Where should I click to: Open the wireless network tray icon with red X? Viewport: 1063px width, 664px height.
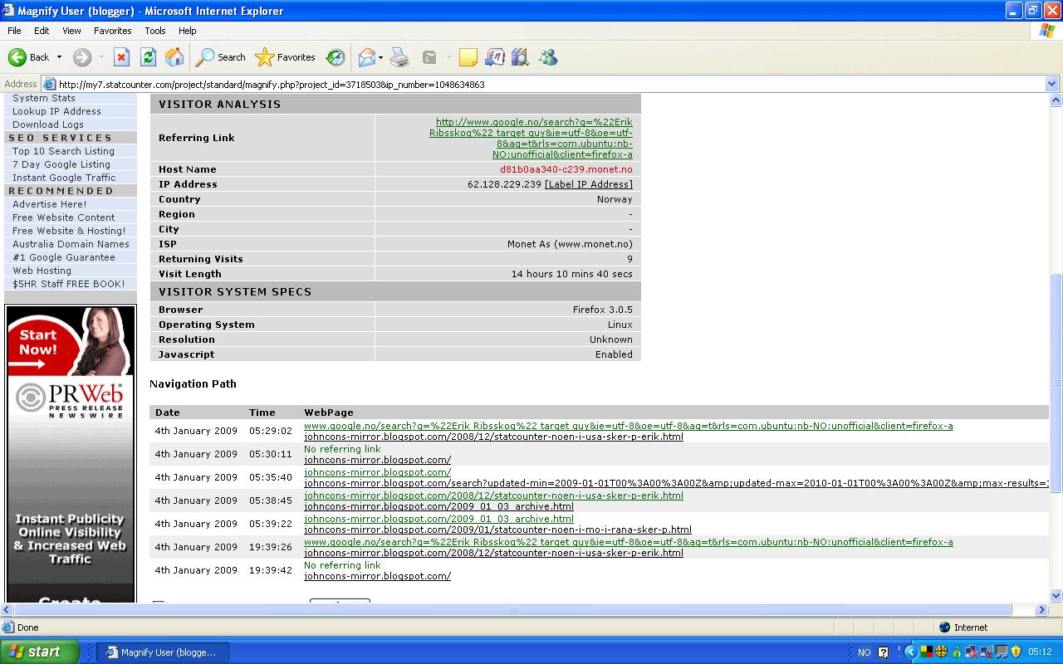coord(987,652)
